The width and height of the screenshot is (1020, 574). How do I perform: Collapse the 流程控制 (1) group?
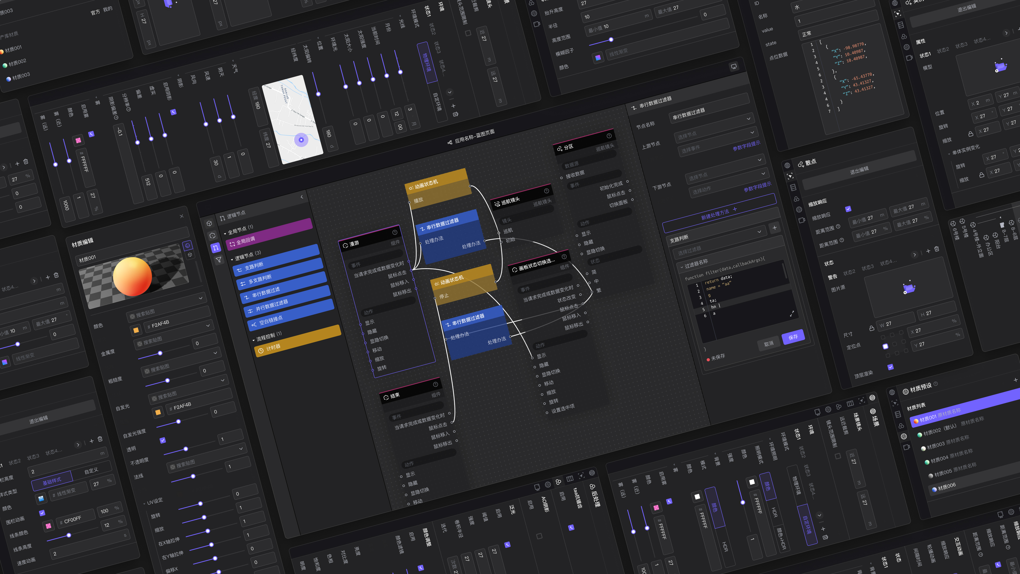click(x=254, y=340)
